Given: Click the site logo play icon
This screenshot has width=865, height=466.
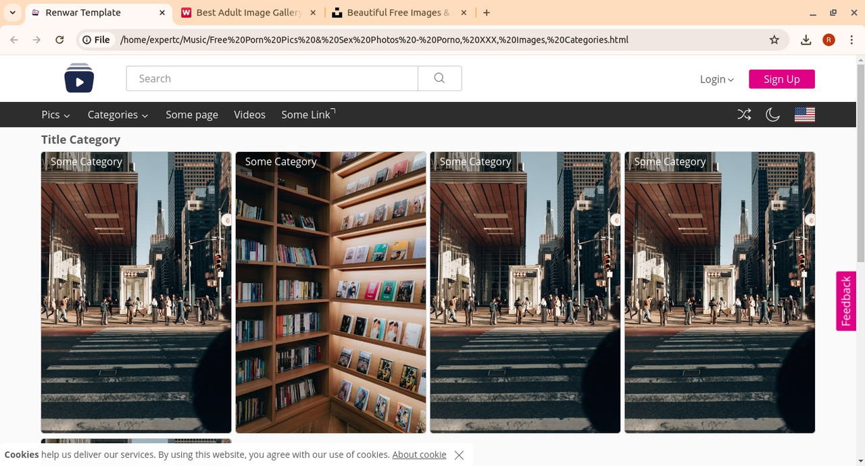Looking at the screenshot, I should pos(79,78).
